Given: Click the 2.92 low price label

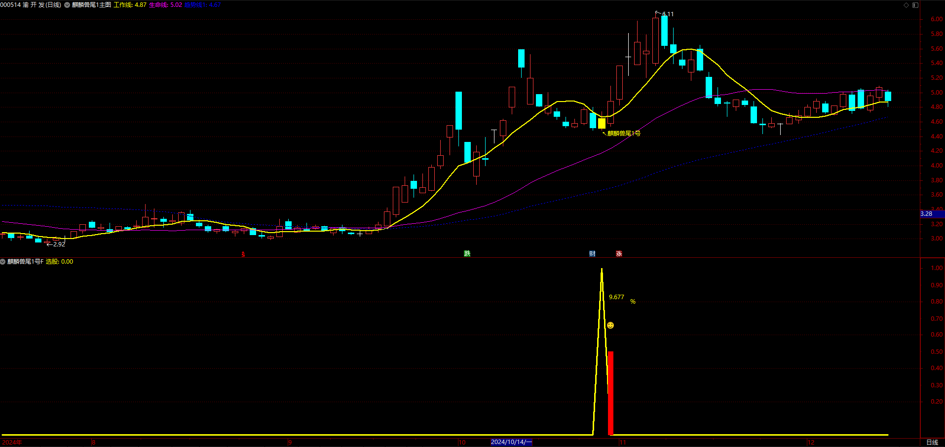Looking at the screenshot, I should (x=59, y=244).
